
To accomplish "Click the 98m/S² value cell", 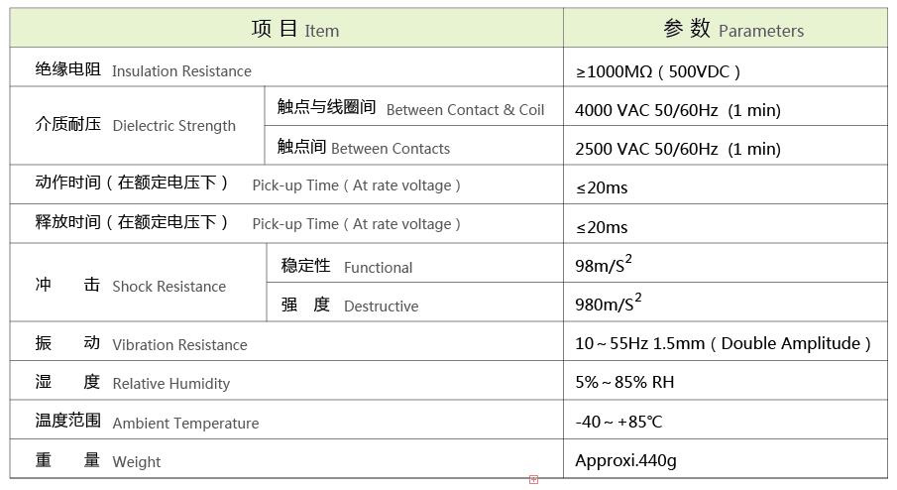I will 603,265.
